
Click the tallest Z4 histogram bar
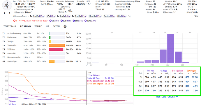pyautogui.click(x=171, y=48)
